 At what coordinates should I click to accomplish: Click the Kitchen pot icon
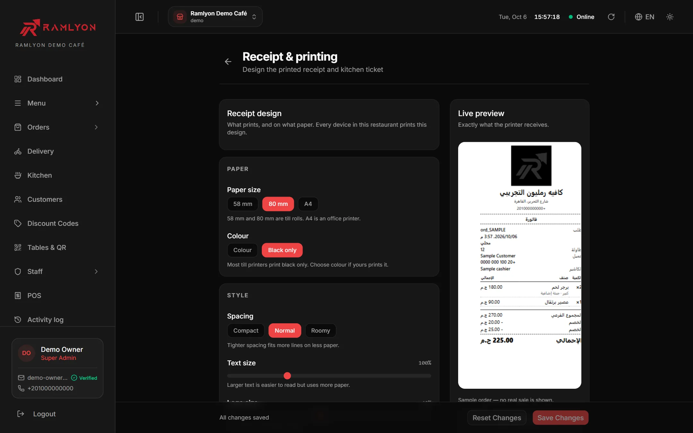pos(18,175)
